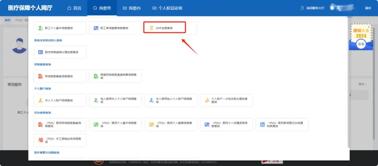
Task: Click (代办)手工报销业务流程查询 icon
Action: [41, 140]
